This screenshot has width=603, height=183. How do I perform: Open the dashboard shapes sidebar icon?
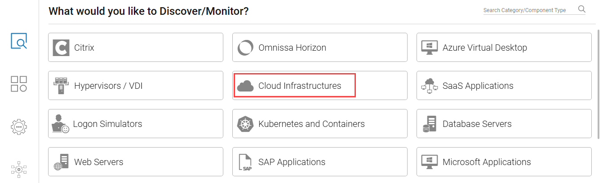pos(19,84)
